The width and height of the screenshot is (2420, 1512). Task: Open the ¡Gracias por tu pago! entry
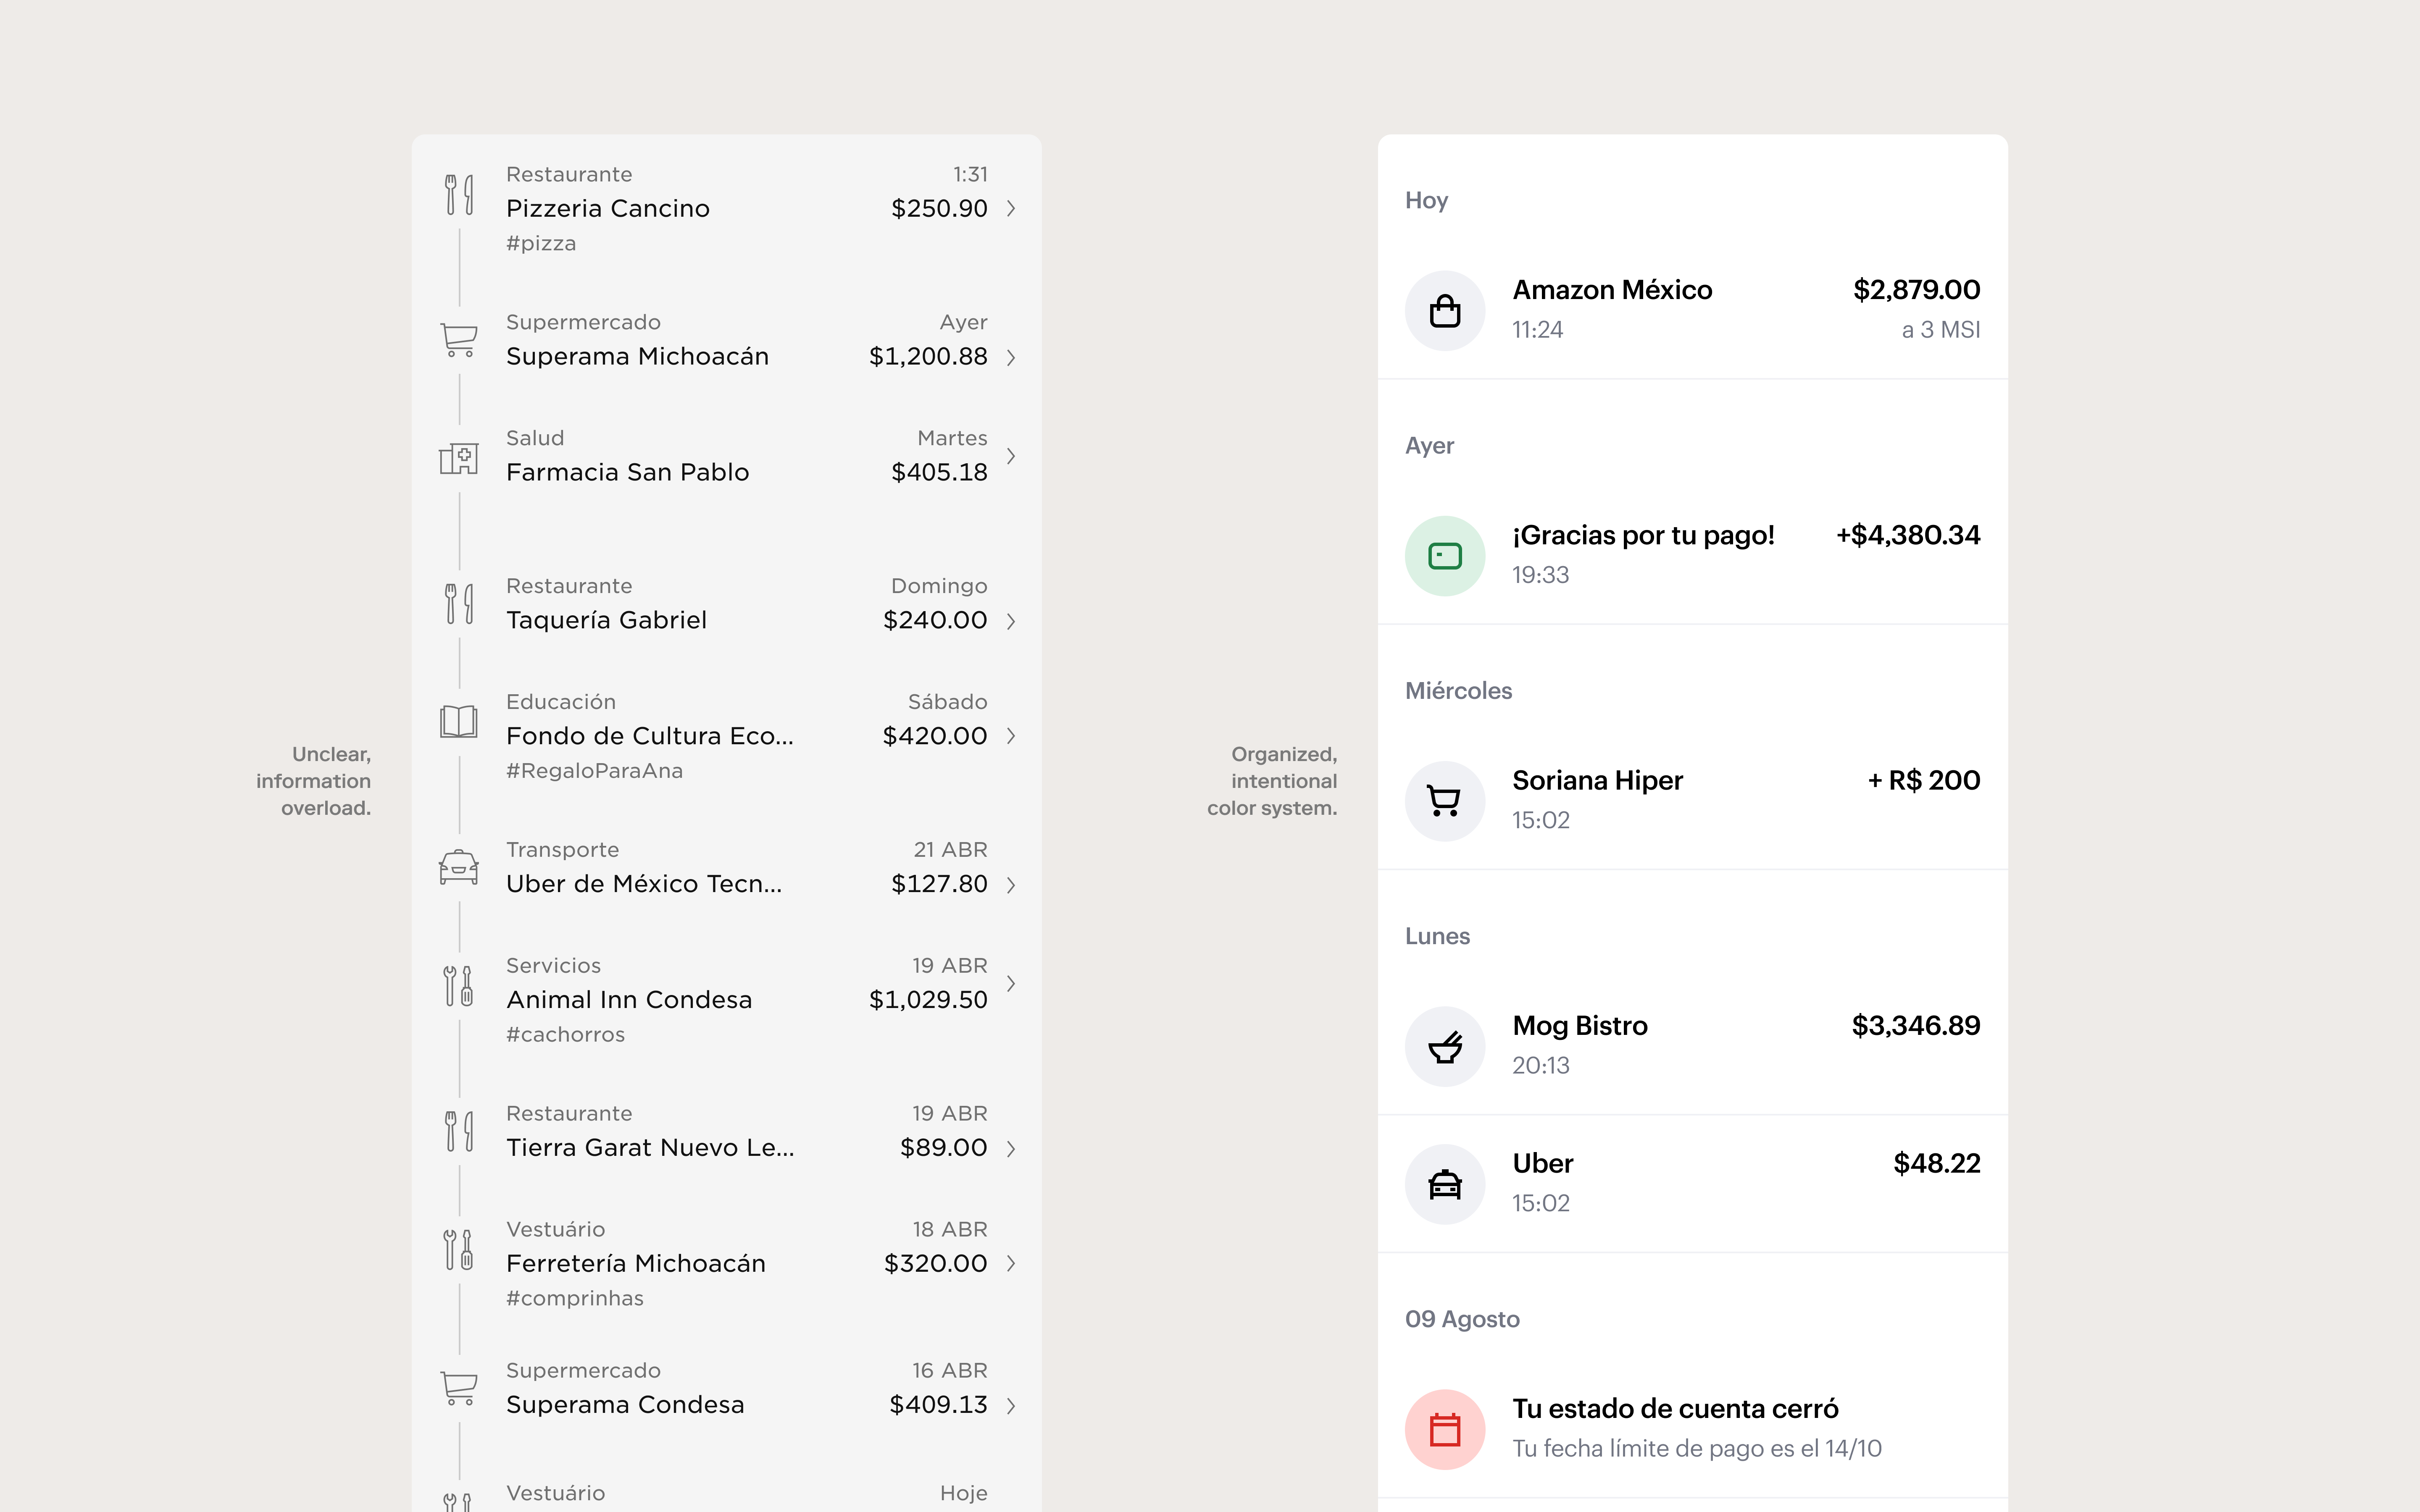click(x=1643, y=535)
